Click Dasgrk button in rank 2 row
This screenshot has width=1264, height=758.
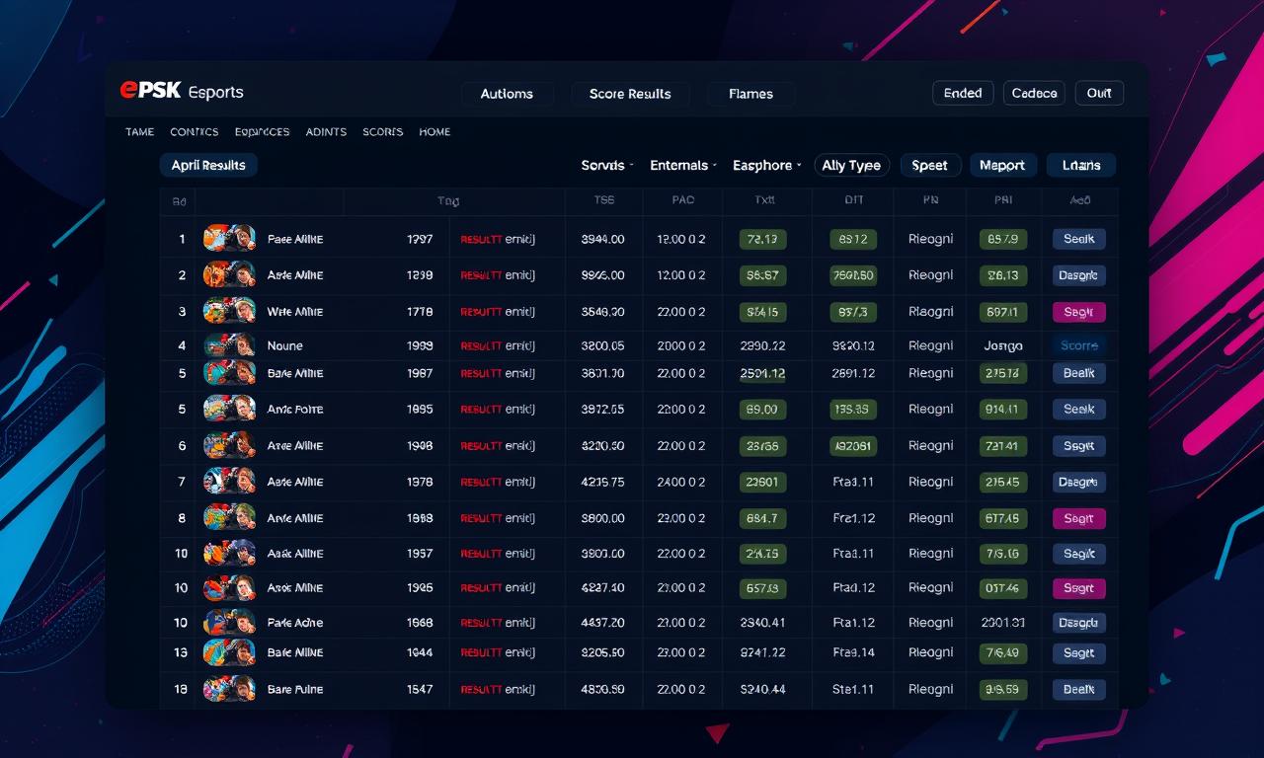click(1078, 275)
